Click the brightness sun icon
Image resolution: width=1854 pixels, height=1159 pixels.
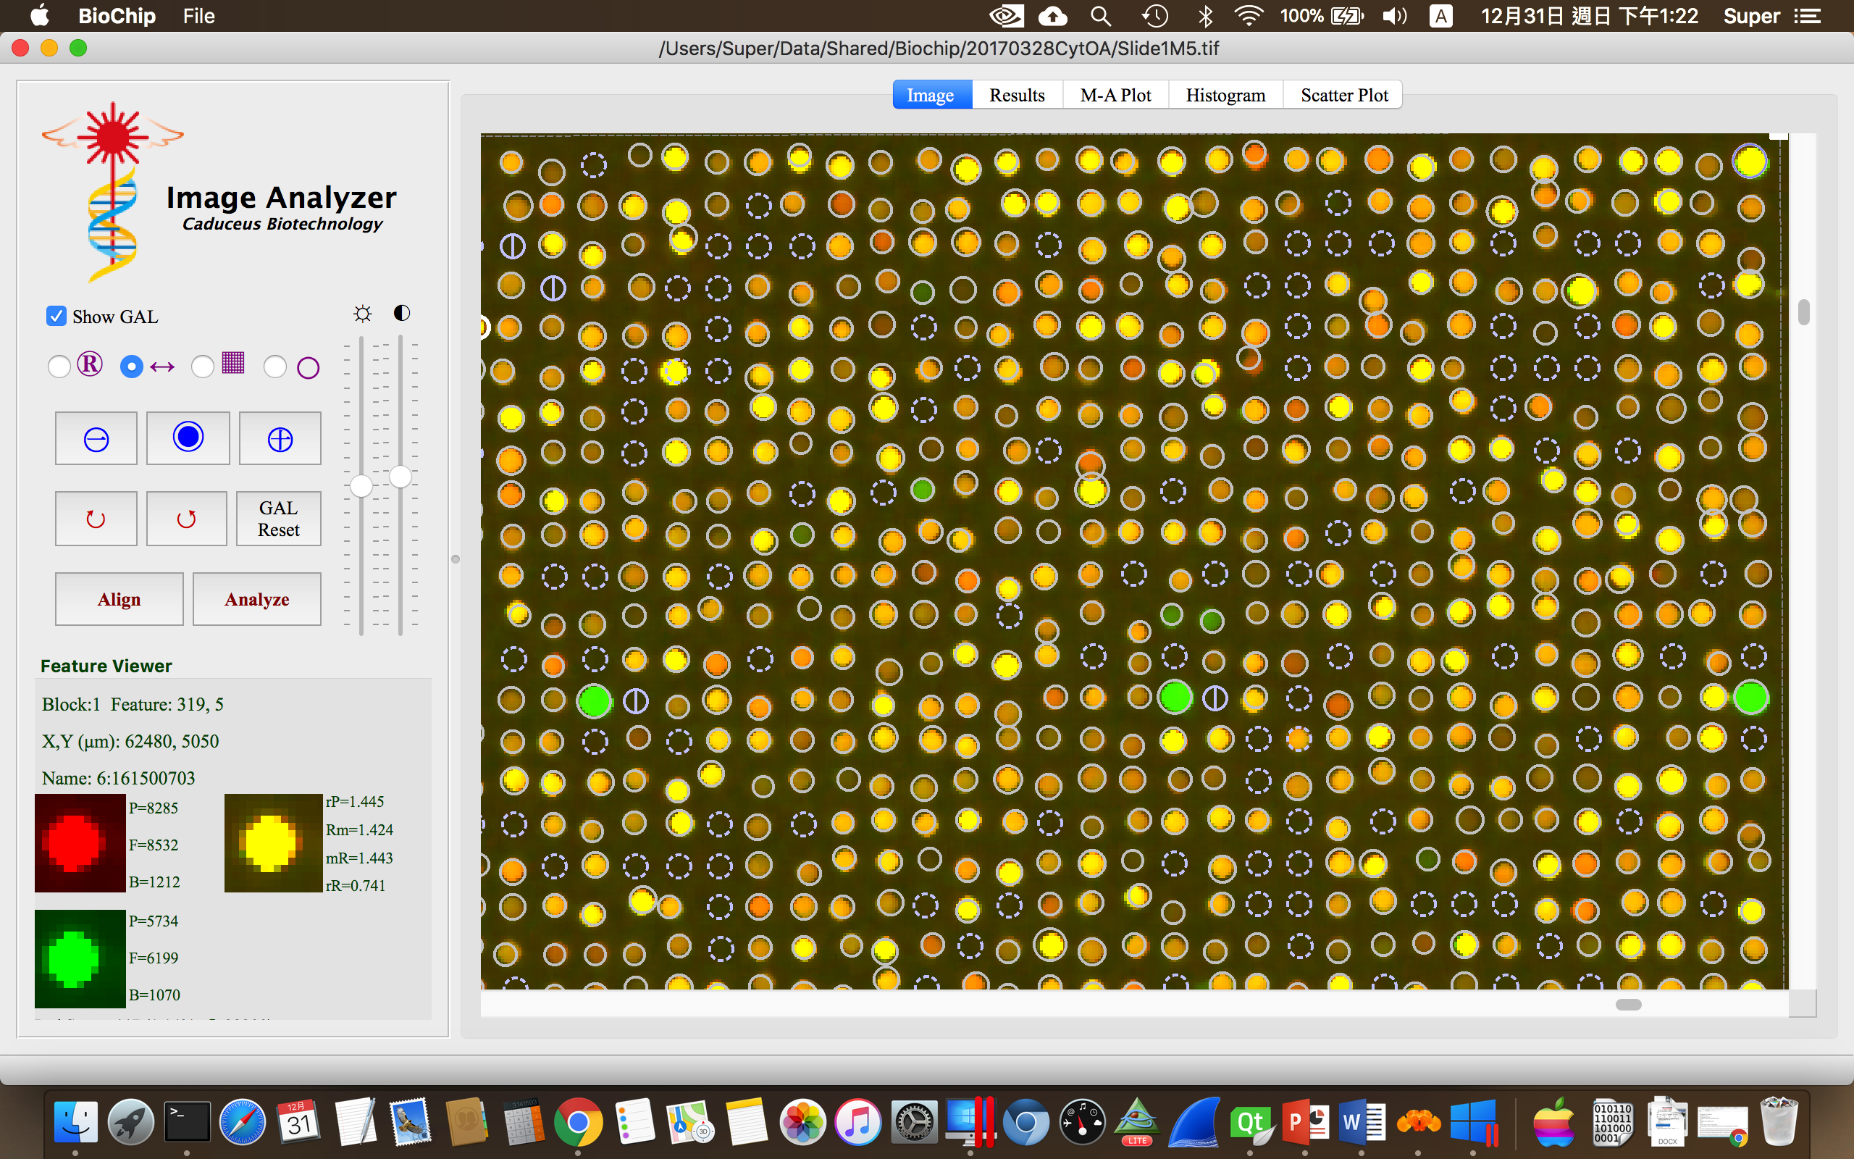click(x=362, y=314)
